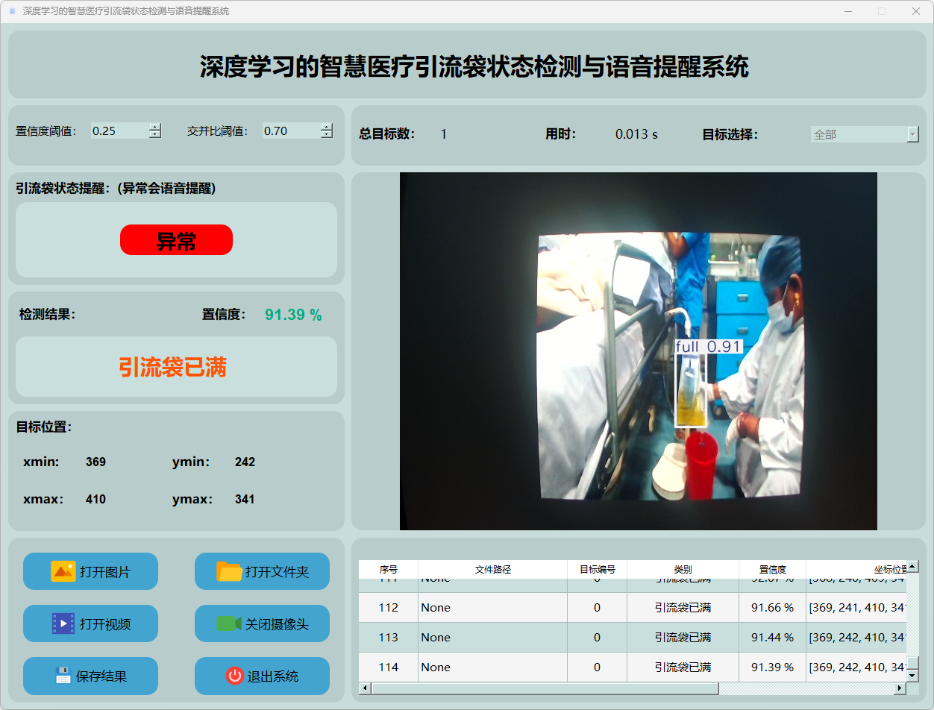Click the right arrow of horizontal scrollbar
This screenshot has height=710, width=934.
900,688
